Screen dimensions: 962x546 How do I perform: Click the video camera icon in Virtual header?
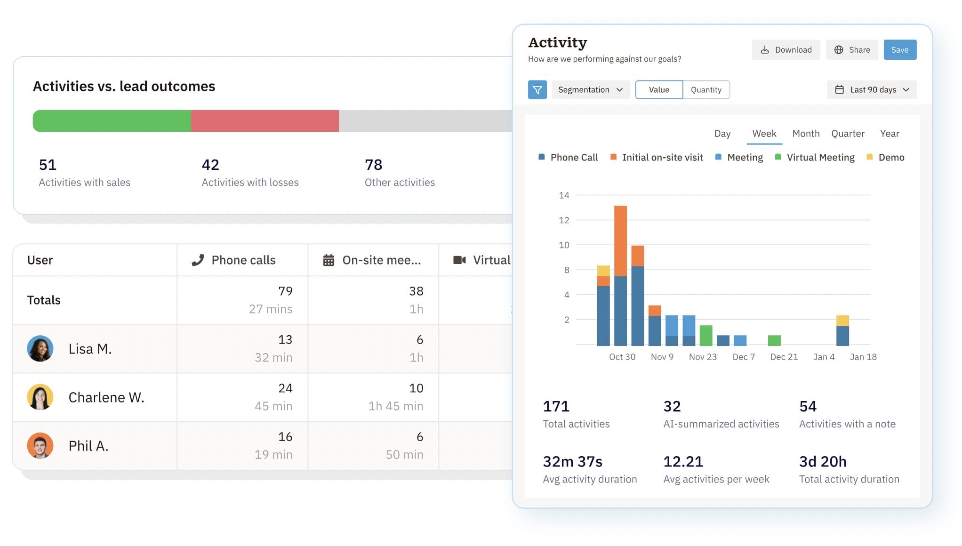[x=459, y=260]
